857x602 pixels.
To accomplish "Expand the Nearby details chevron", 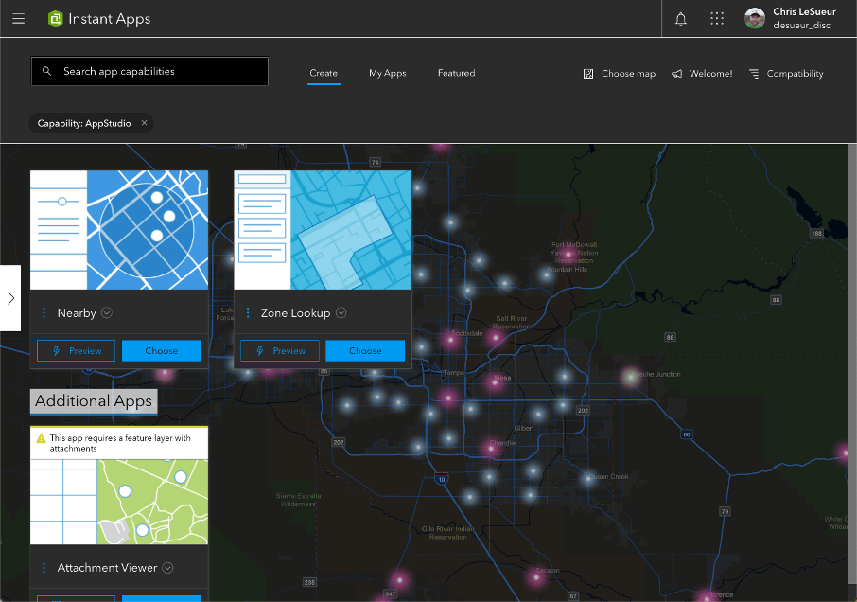I will 107,312.
